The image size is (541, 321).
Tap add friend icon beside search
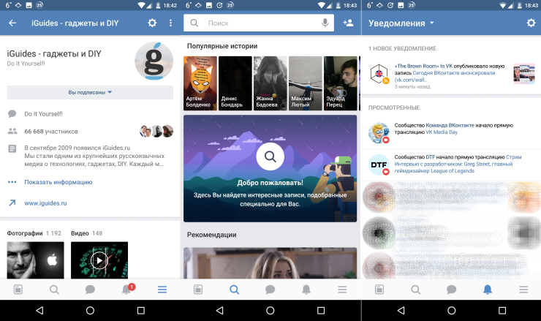click(348, 23)
